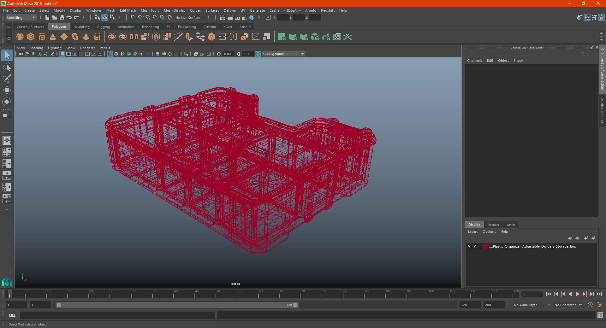
Task: Create a polygon pyramid from shelf
Action: 86,37
